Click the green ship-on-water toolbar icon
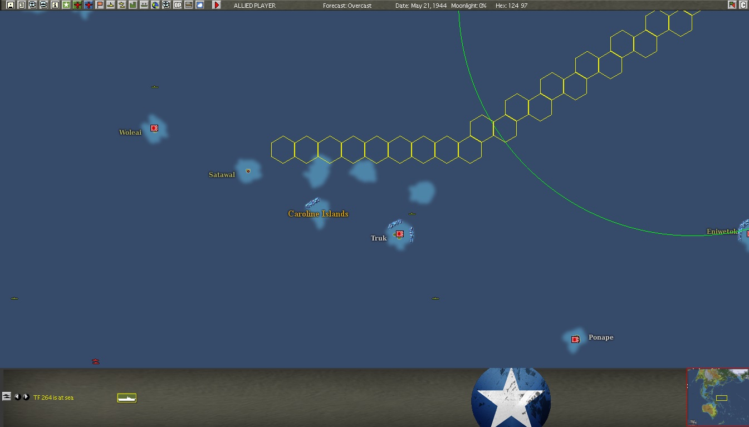Image resolution: width=749 pixels, height=427 pixels. 144,5
